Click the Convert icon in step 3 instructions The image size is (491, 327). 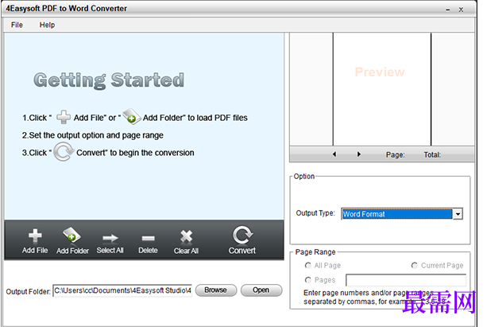[64, 152]
